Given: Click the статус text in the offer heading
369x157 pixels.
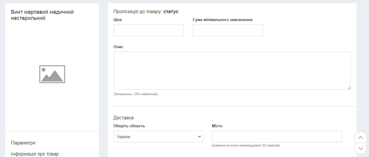Looking at the screenshot, I should pyautogui.click(x=171, y=12).
